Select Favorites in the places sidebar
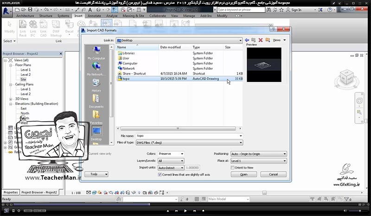Viewport: 371px width, 216px height. click(96, 117)
